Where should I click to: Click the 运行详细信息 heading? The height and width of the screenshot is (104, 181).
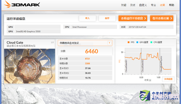(x=16, y=19)
